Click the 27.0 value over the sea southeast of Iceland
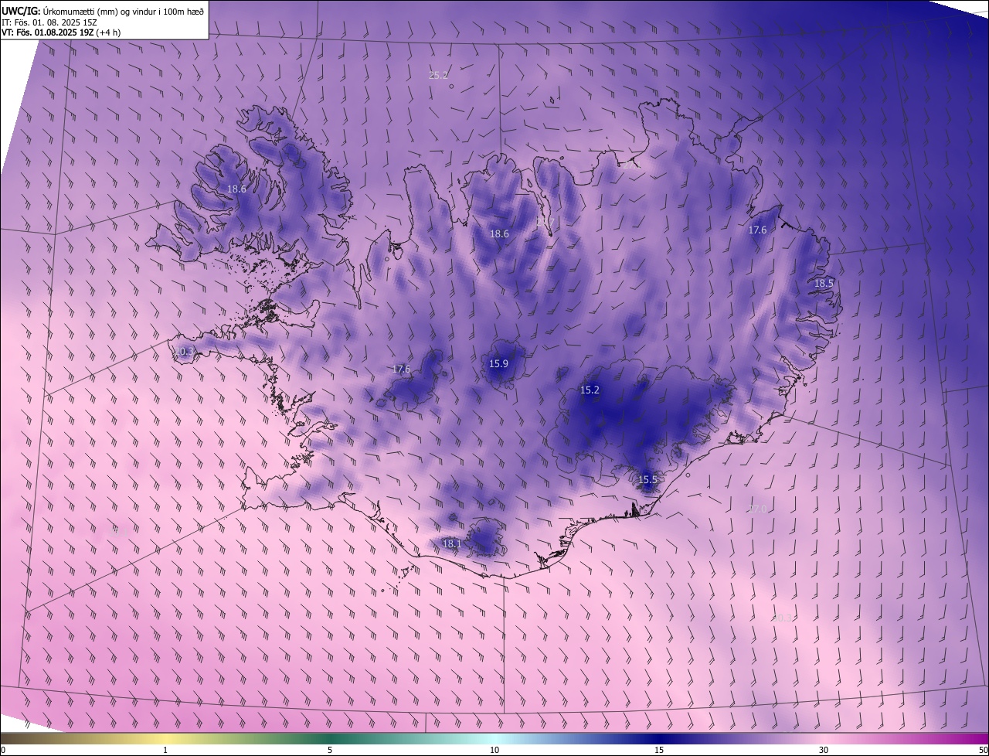The width and height of the screenshot is (989, 756). 757,508
